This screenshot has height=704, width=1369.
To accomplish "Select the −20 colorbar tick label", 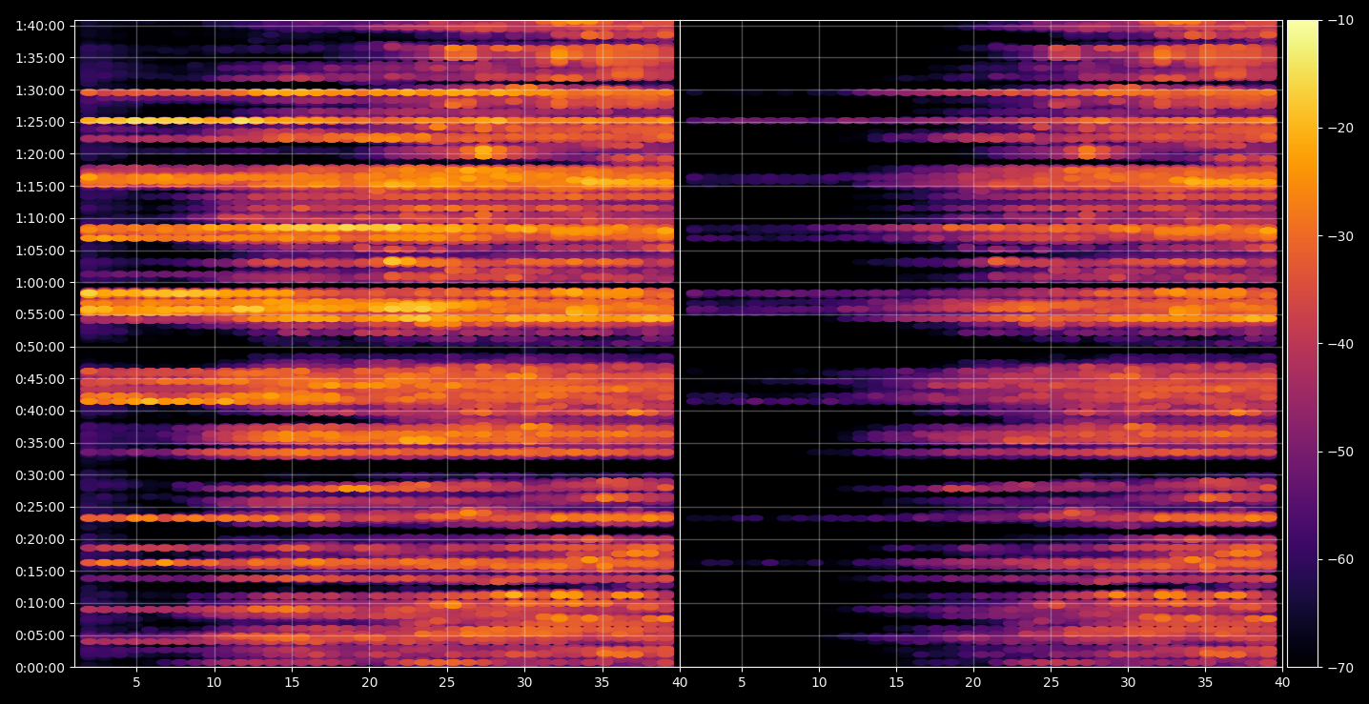I will [x=1340, y=129].
